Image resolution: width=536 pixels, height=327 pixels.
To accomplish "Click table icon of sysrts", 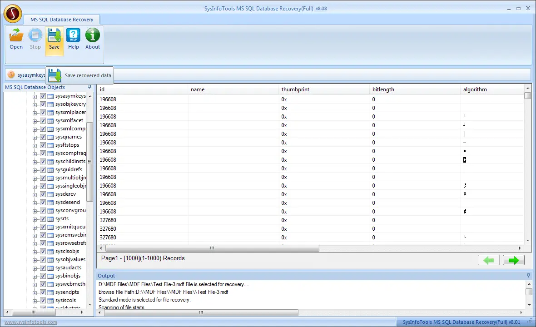I will tap(50, 219).
